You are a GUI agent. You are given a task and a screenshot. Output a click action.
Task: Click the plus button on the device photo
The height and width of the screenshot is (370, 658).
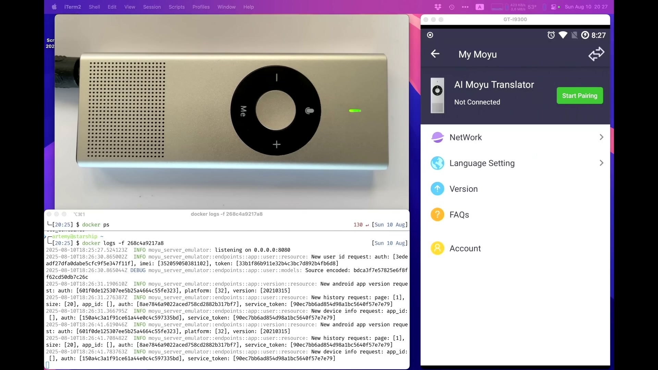pos(277,145)
